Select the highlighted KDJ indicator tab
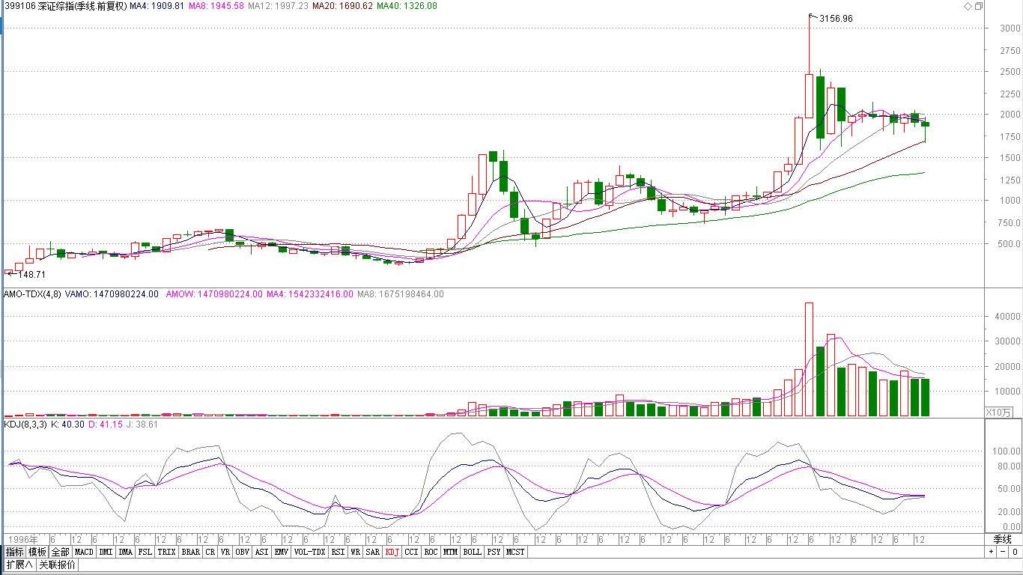Image resolution: width=1023 pixels, height=575 pixels. (x=392, y=552)
